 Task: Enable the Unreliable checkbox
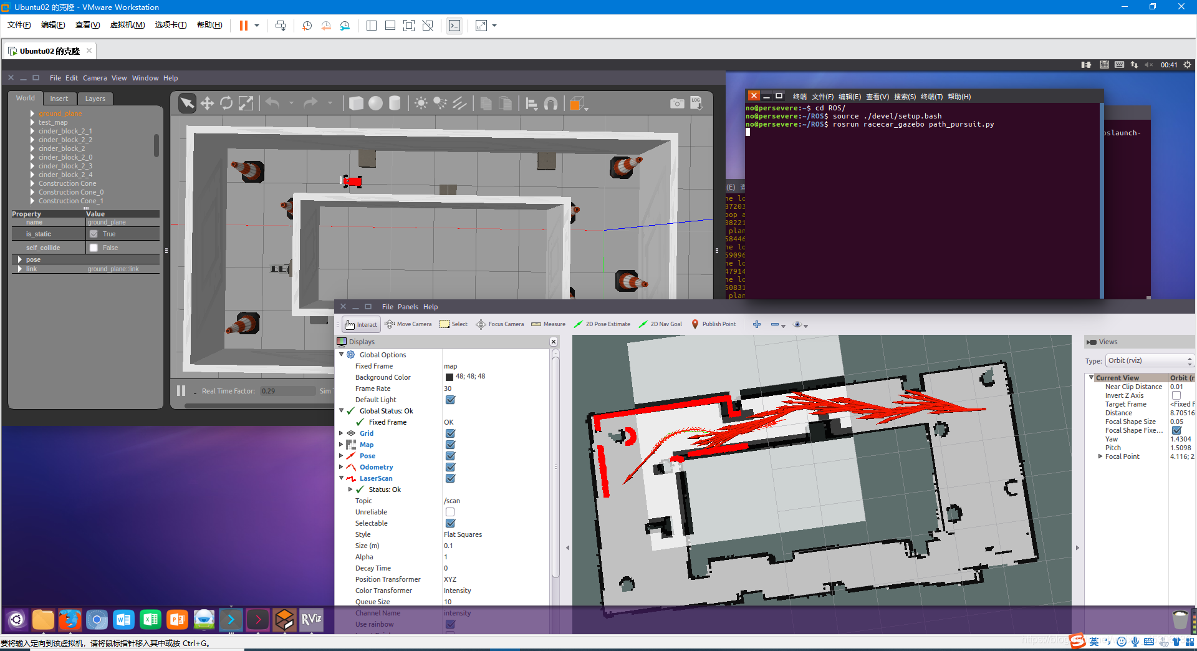450,512
